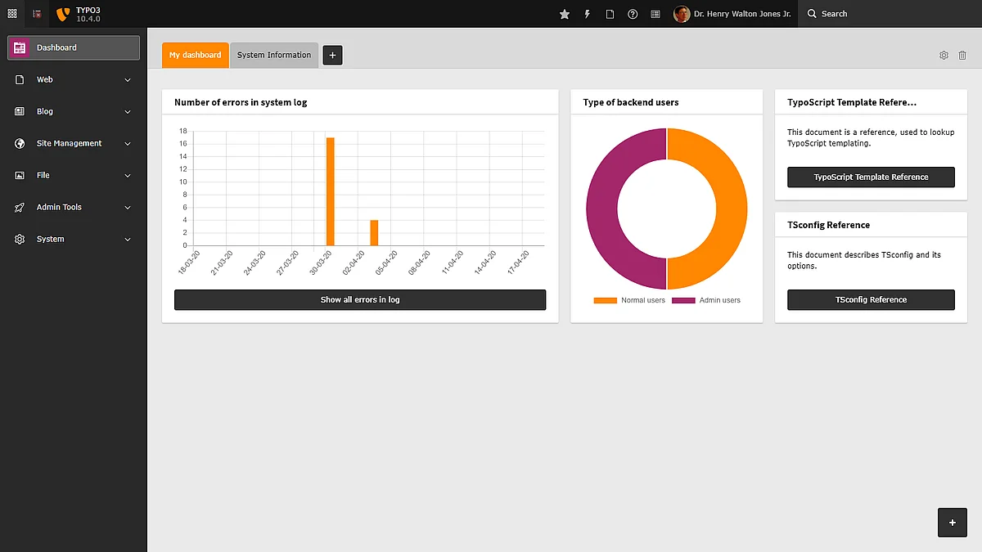The height and width of the screenshot is (552, 982).
Task: Click the open documents page icon
Action: [610, 14]
